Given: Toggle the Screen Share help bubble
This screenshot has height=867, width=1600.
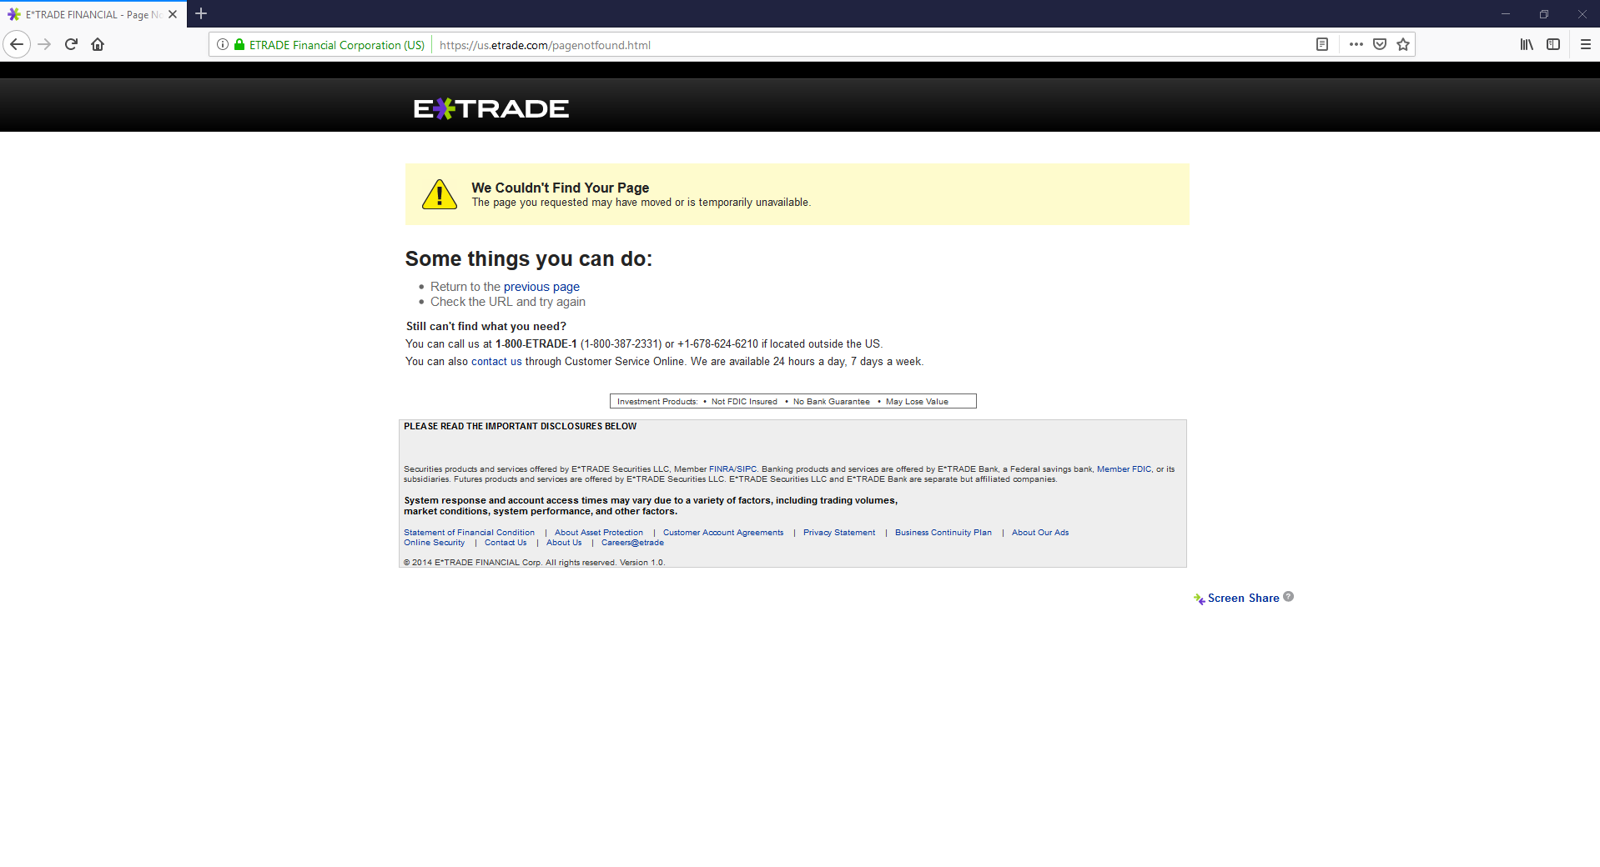Looking at the screenshot, I should pyautogui.click(x=1288, y=597).
